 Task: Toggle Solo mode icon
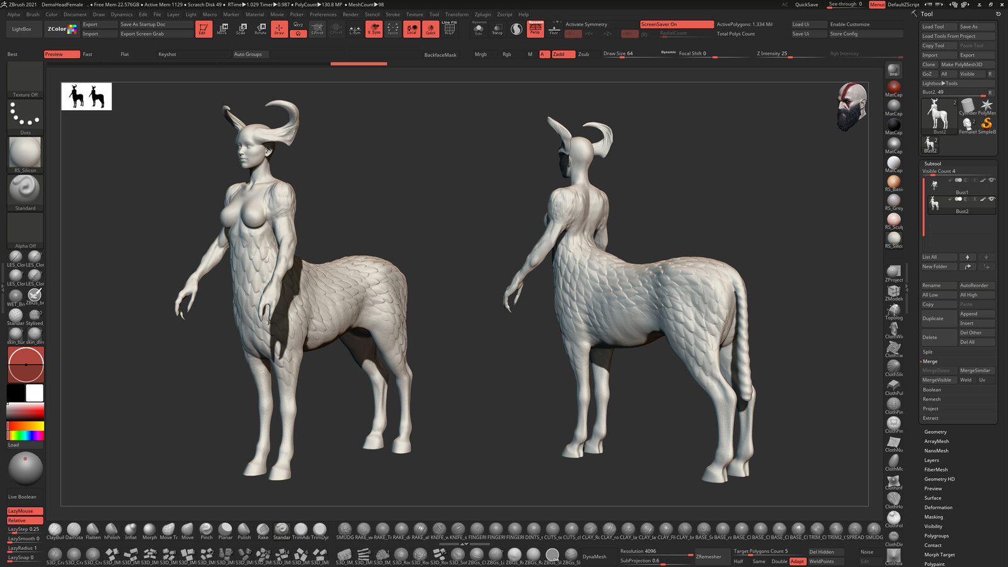point(479,29)
